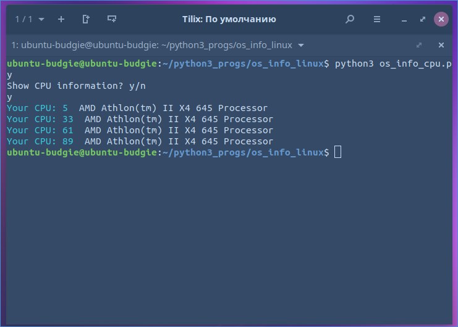This screenshot has width=458, height=327.
Task: Close the Tilix window
Action: pyautogui.click(x=441, y=19)
